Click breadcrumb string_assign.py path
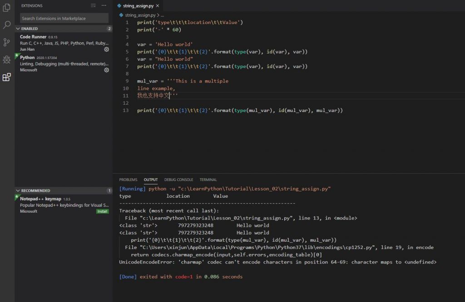 pyautogui.click(x=140, y=15)
